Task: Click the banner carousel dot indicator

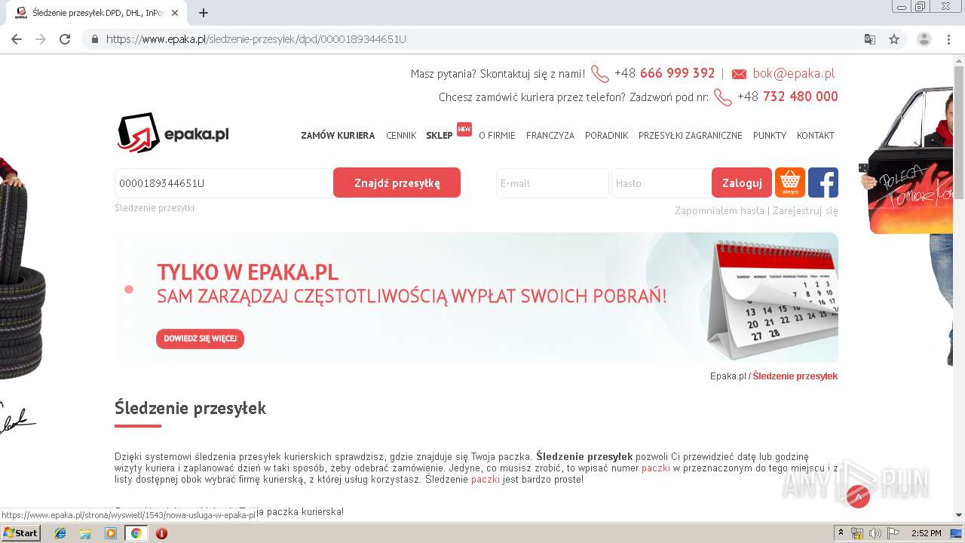Action: click(129, 289)
